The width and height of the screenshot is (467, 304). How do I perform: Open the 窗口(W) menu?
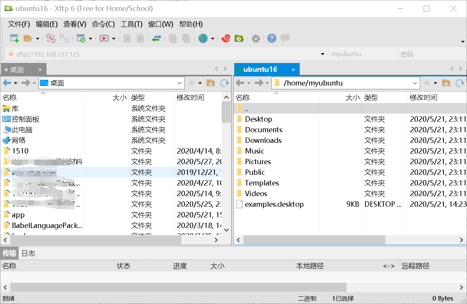coord(161,24)
